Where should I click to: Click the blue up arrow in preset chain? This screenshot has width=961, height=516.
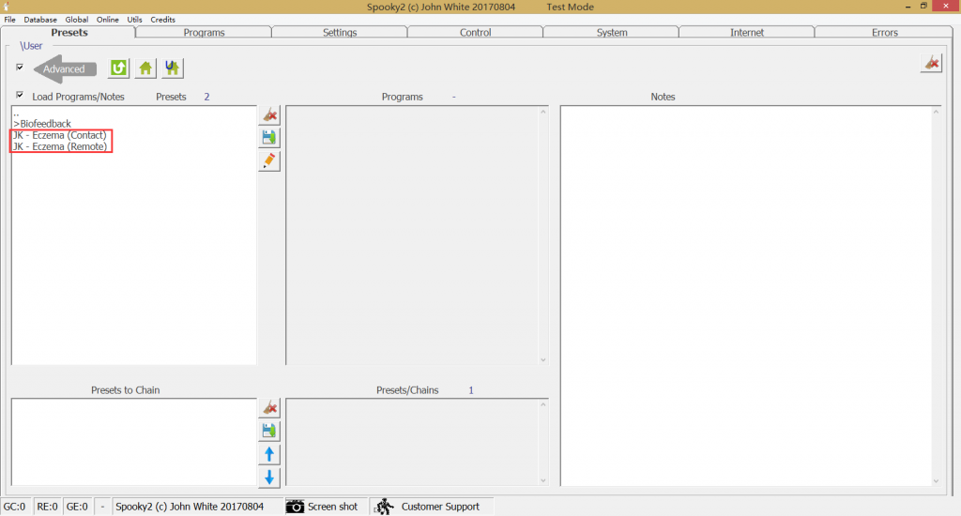(269, 455)
